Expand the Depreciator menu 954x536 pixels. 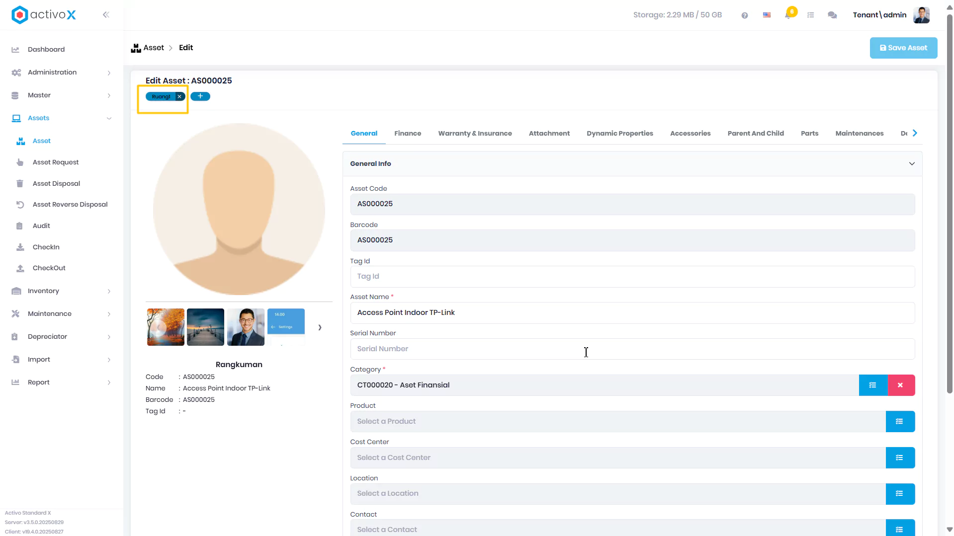[x=62, y=337]
